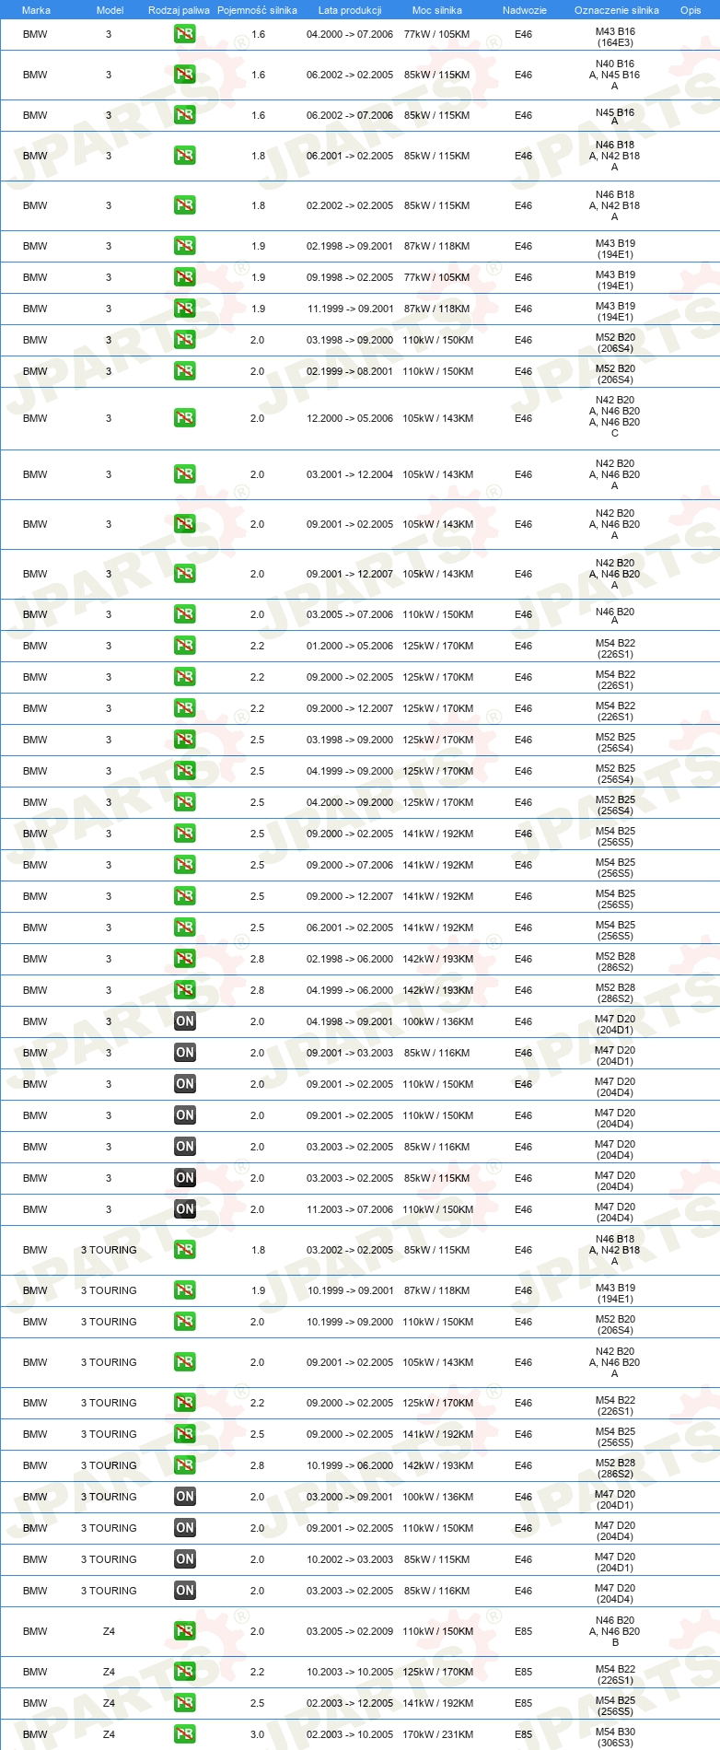The image size is (720, 1750).
Task: Click the petrol icon in the N40 B16 row
Action: pos(185,75)
